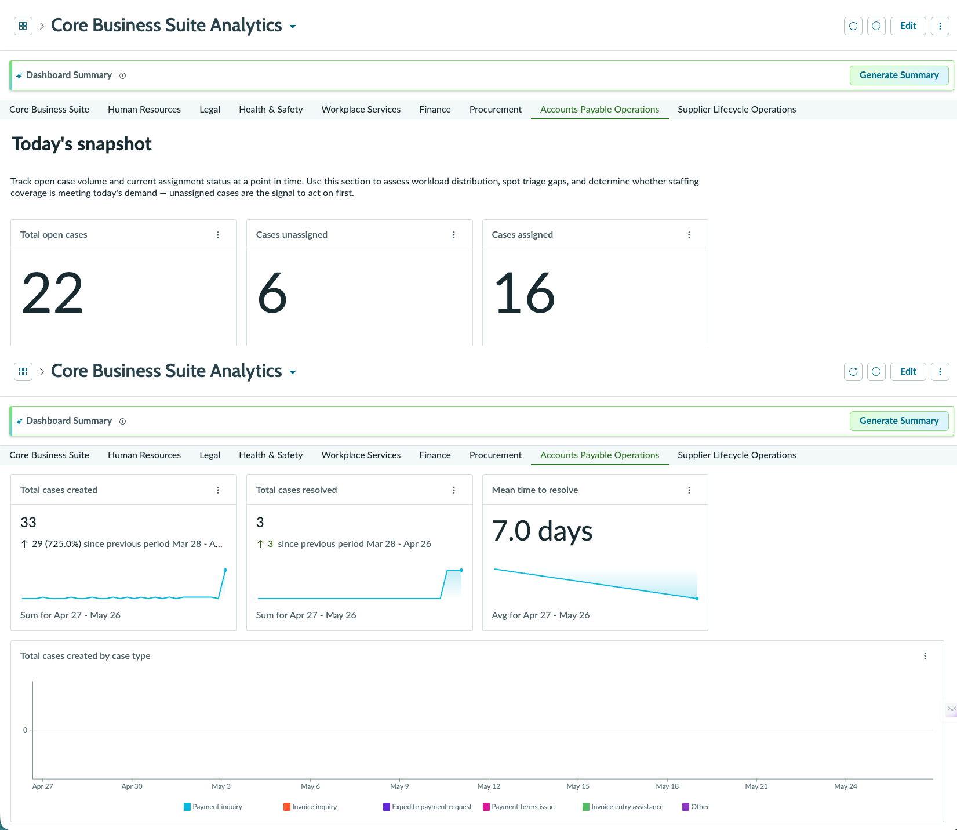Open the dashboards grid icon in the upper header
957x830 pixels.
(x=23, y=26)
